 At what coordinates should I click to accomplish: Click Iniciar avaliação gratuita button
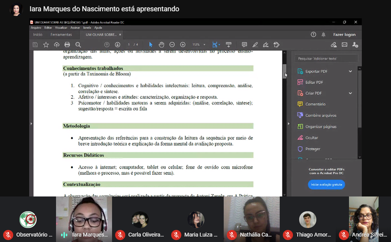[x=326, y=184]
